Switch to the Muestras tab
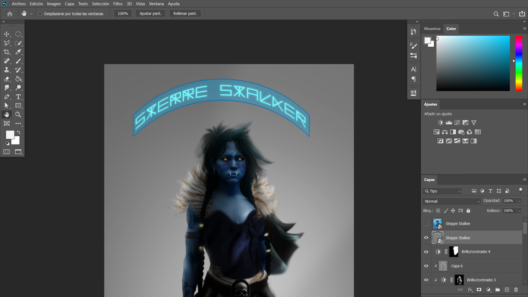Screen dimensions: 528x297 pos(432,29)
